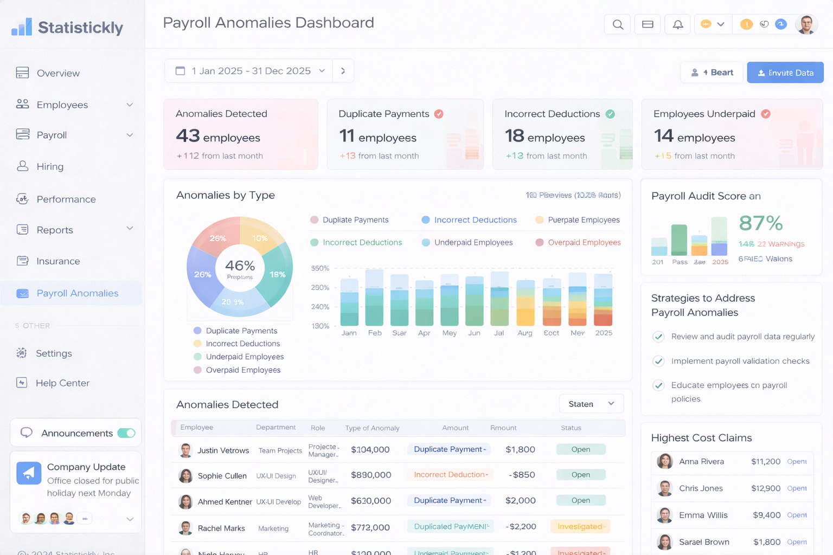Select the payment card icon in the header

[x=648, y=24]
